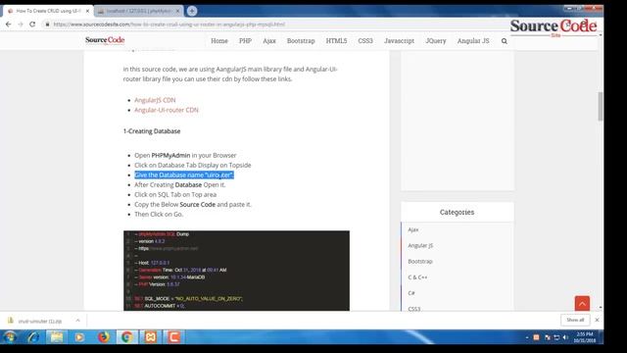Reload the page with the refresh icon

point(32,25)
